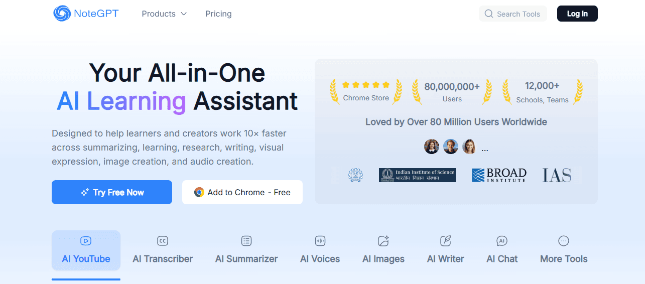The image size is (645, 284).
Task: Click the Add to Chrome - Free button
Action: pos(242,192)
